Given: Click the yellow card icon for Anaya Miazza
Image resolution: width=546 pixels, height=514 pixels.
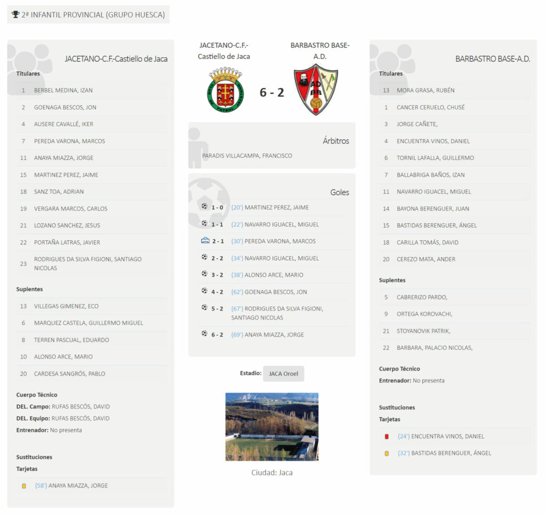Looking at the screenshot, I should click(24, 486).
